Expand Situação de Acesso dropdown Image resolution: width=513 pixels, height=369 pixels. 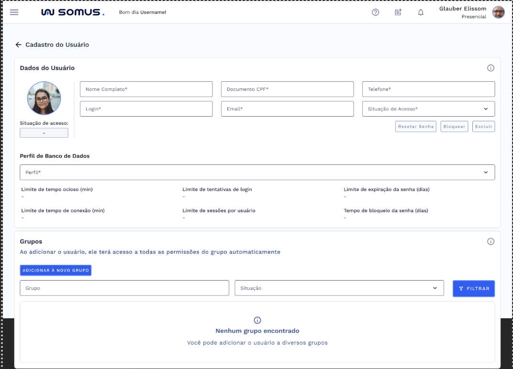(x=428, y=109)
